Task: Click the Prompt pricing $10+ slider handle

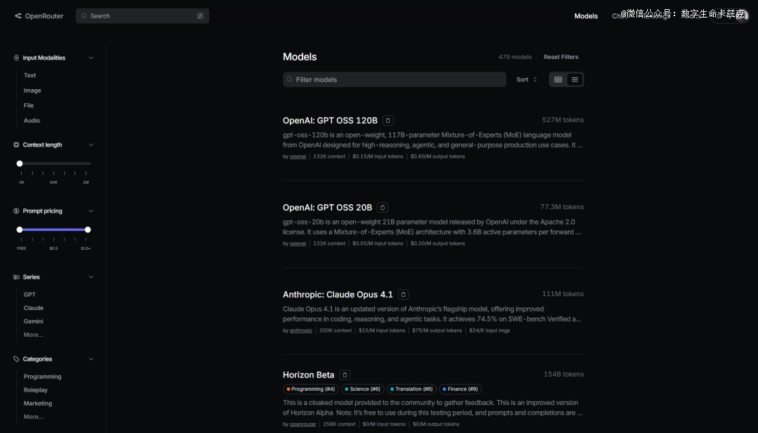Action: pyautogui.click(x=88, y=230)
